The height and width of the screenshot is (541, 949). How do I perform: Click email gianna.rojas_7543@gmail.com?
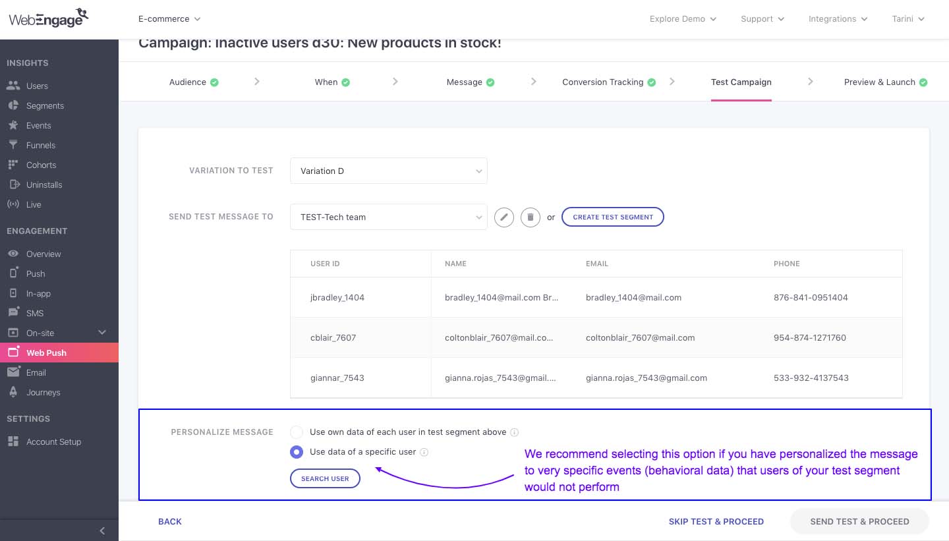pyautogui.click(x=647, y=378)
